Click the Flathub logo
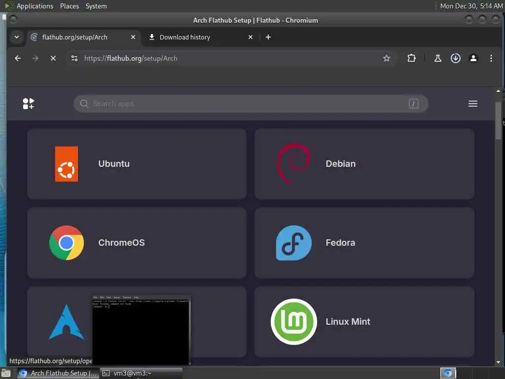Image resolution: width=505 pixels, height=379 pixels. 28,104
